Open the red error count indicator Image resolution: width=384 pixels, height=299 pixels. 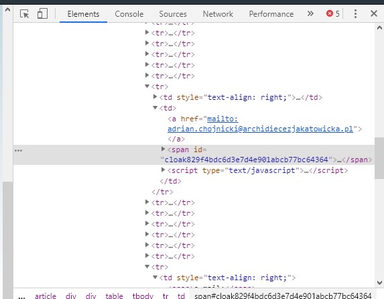click(333, 13)
